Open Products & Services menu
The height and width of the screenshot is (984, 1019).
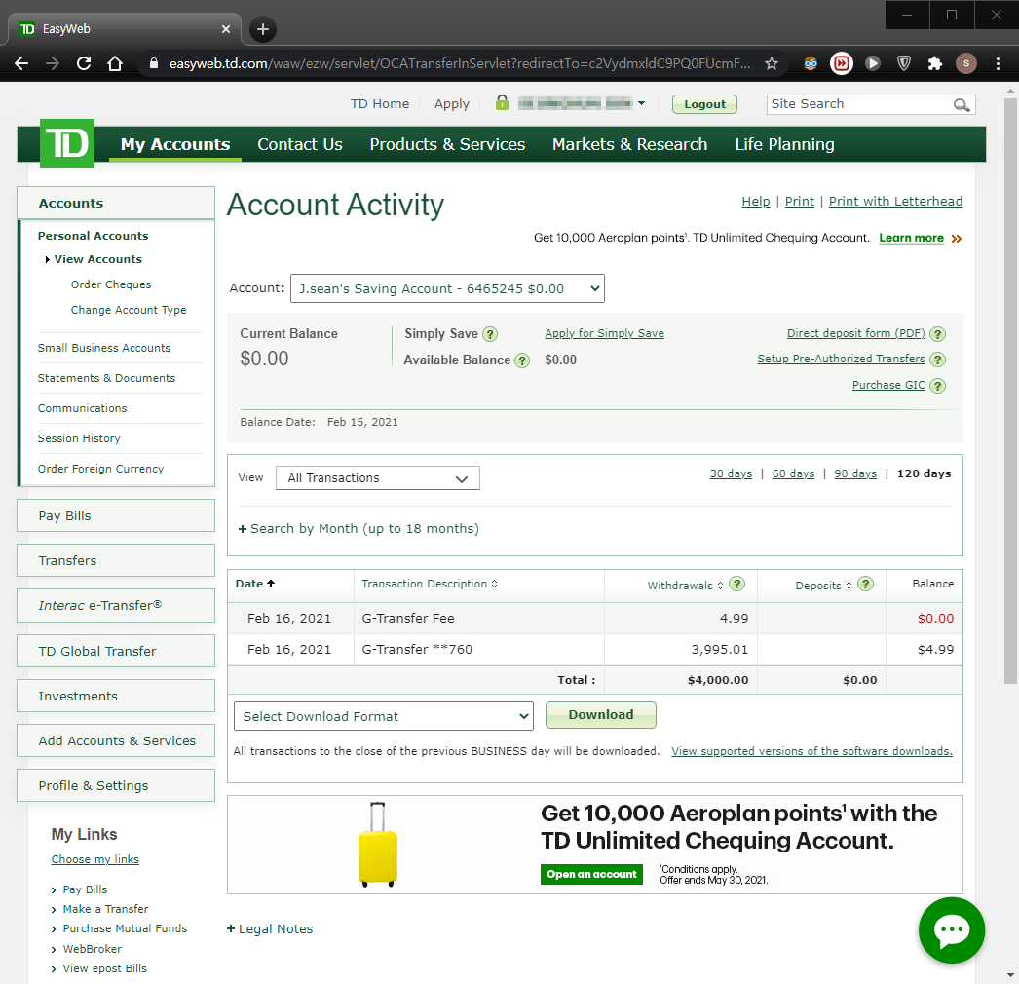pos(447,144)
